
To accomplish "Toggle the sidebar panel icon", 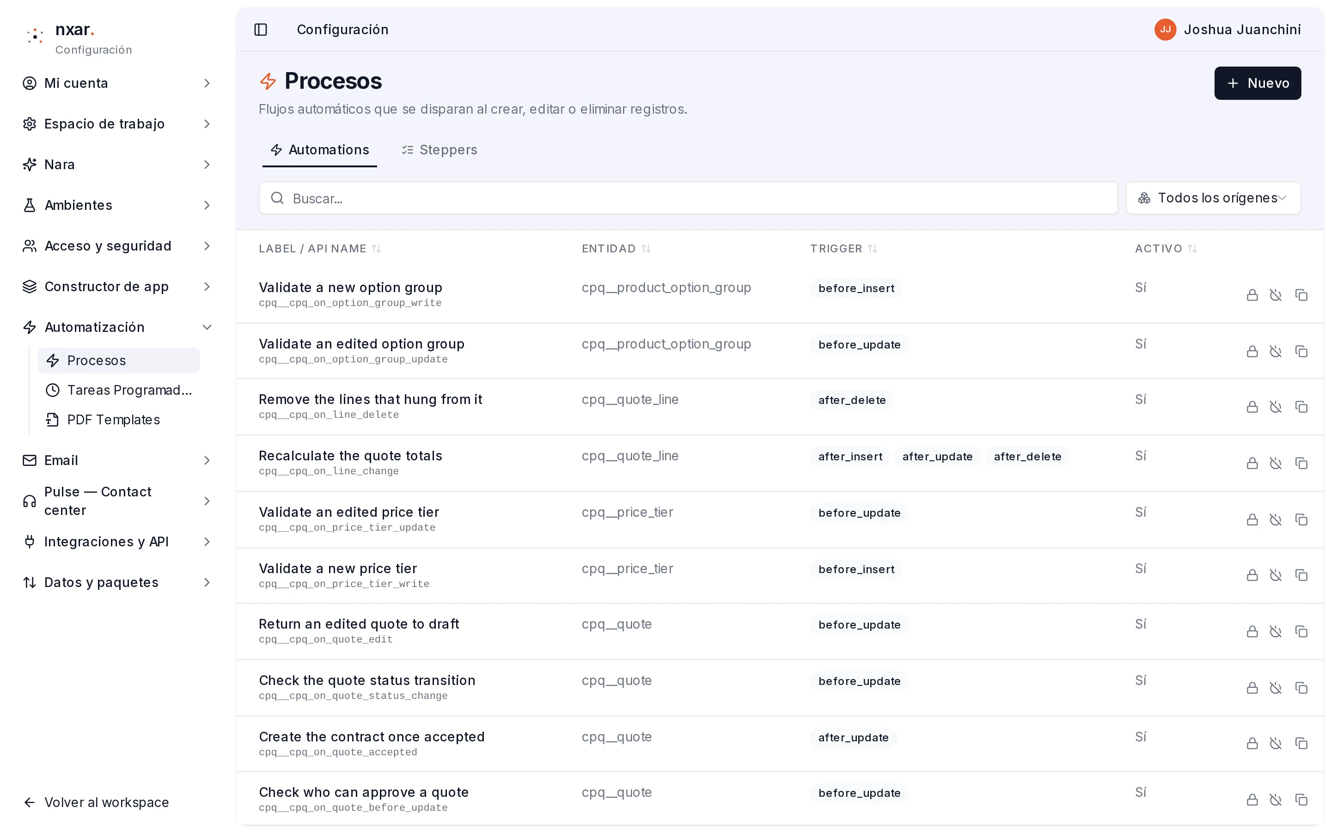I will (261, 30).
